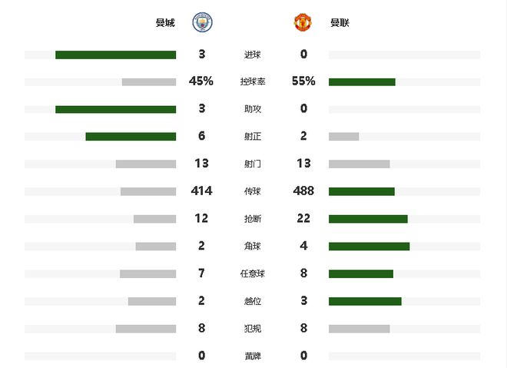Screen dimensions: 507x368
Task: Select the 犯规 fouls label
Action: point(252,329)
